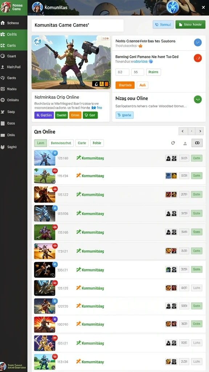Viewport: 209px width, 372px height.
Task: Select the Carte filter tab
Action: pyautogui.click(x=82, y=143)
